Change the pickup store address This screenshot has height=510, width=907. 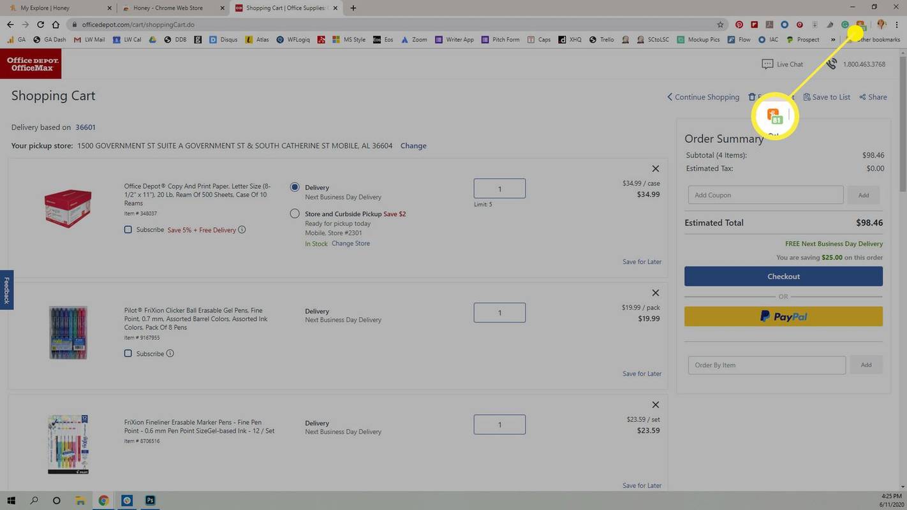pyautogui.click(x=413, y=146)
